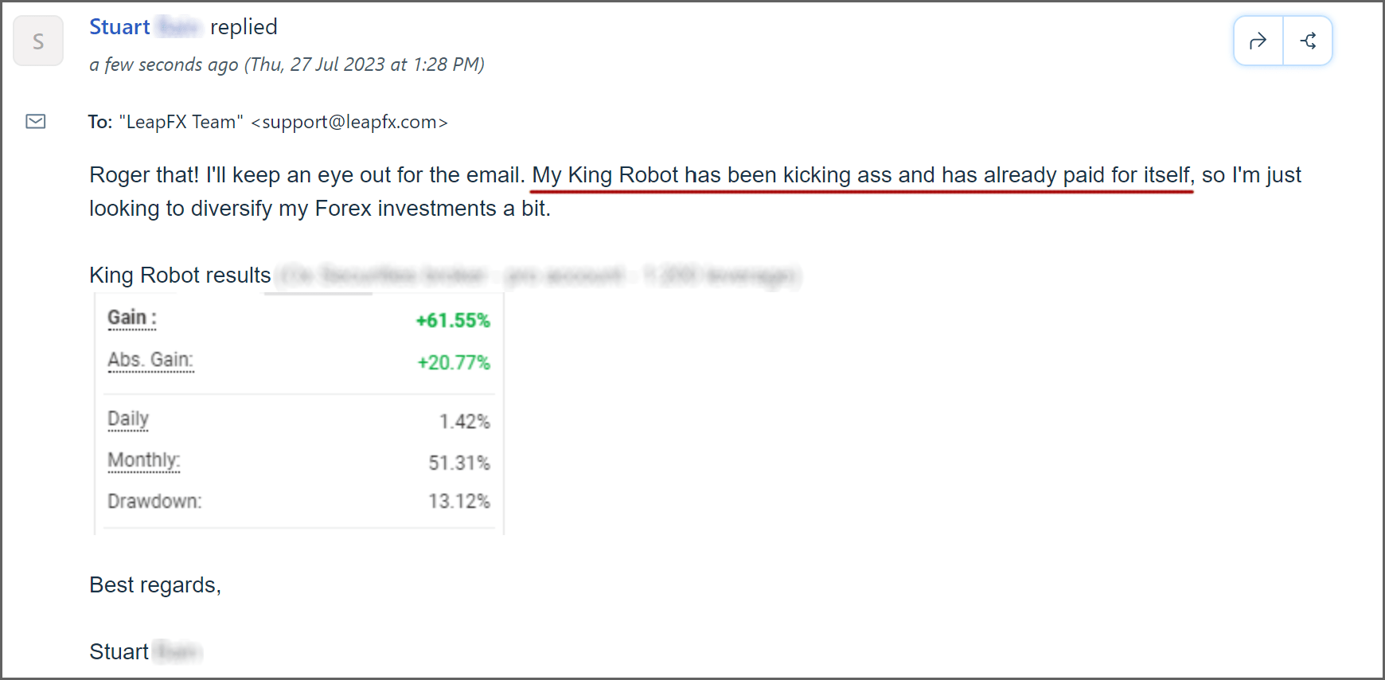Open Stuart's sender name link

pos(119,27)
